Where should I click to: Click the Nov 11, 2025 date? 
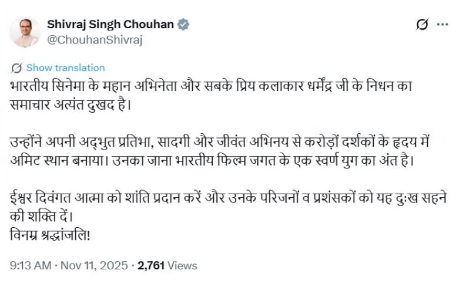coord(95,266)
